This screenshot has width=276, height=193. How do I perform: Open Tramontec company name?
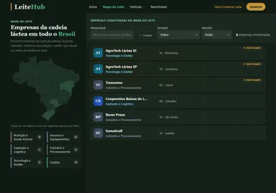pos(114,83)
